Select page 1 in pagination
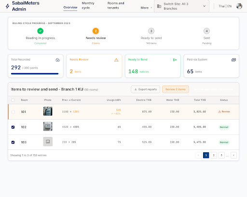Viewport: 247px width, 197px height. click(x=206, y=155)
